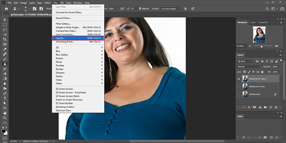Choose Camera Raw Filter from the menu
Image resolution: width=286 pixels, height=143 pixels.
coord(78,31)
